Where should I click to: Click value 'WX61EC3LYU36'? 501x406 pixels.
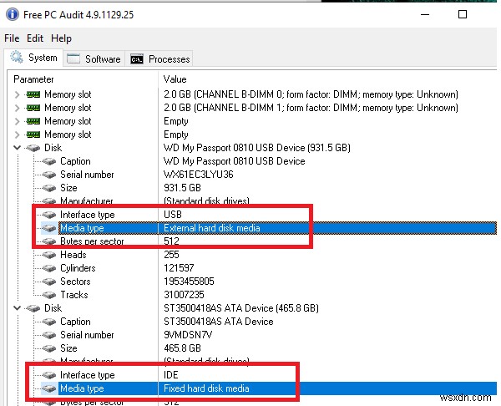pos(199,175)
